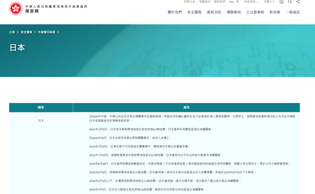This screenshot has height=194, width=315.
Task: Expand the 其他語言 language dropdown
Action: [251, 2]
